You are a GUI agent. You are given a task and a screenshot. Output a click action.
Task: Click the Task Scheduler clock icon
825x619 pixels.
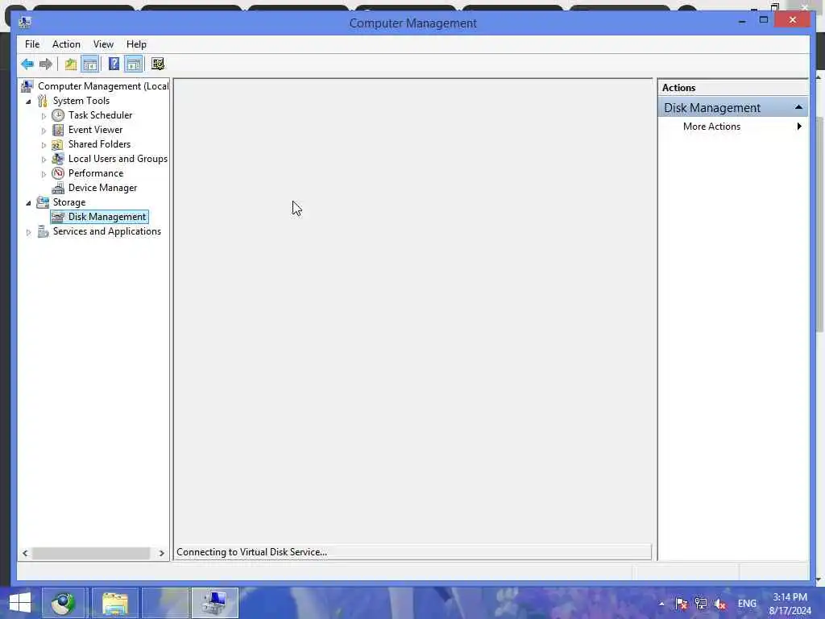[58, 115]
